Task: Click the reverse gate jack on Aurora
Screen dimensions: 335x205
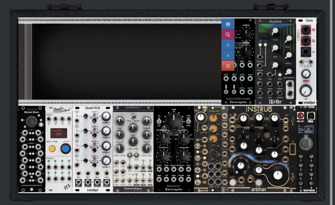Action: (260, 57)
